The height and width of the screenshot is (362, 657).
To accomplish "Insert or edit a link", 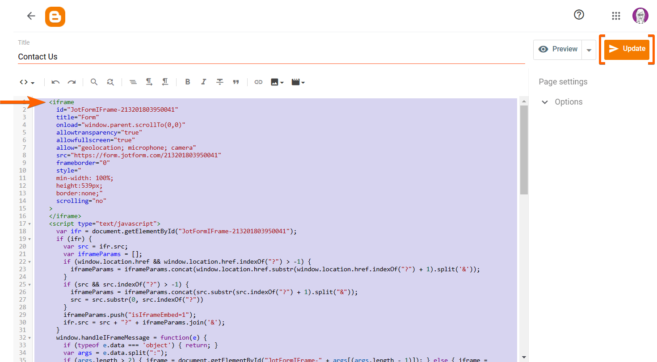I will click(258, 82).
